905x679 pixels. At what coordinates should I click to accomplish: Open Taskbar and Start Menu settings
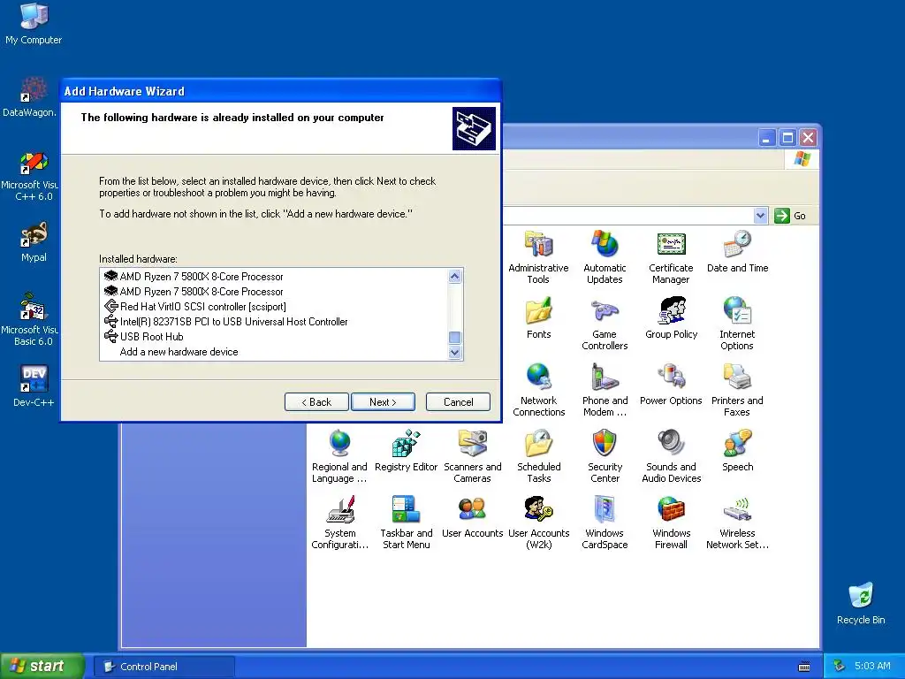click(x=406, y=523)
